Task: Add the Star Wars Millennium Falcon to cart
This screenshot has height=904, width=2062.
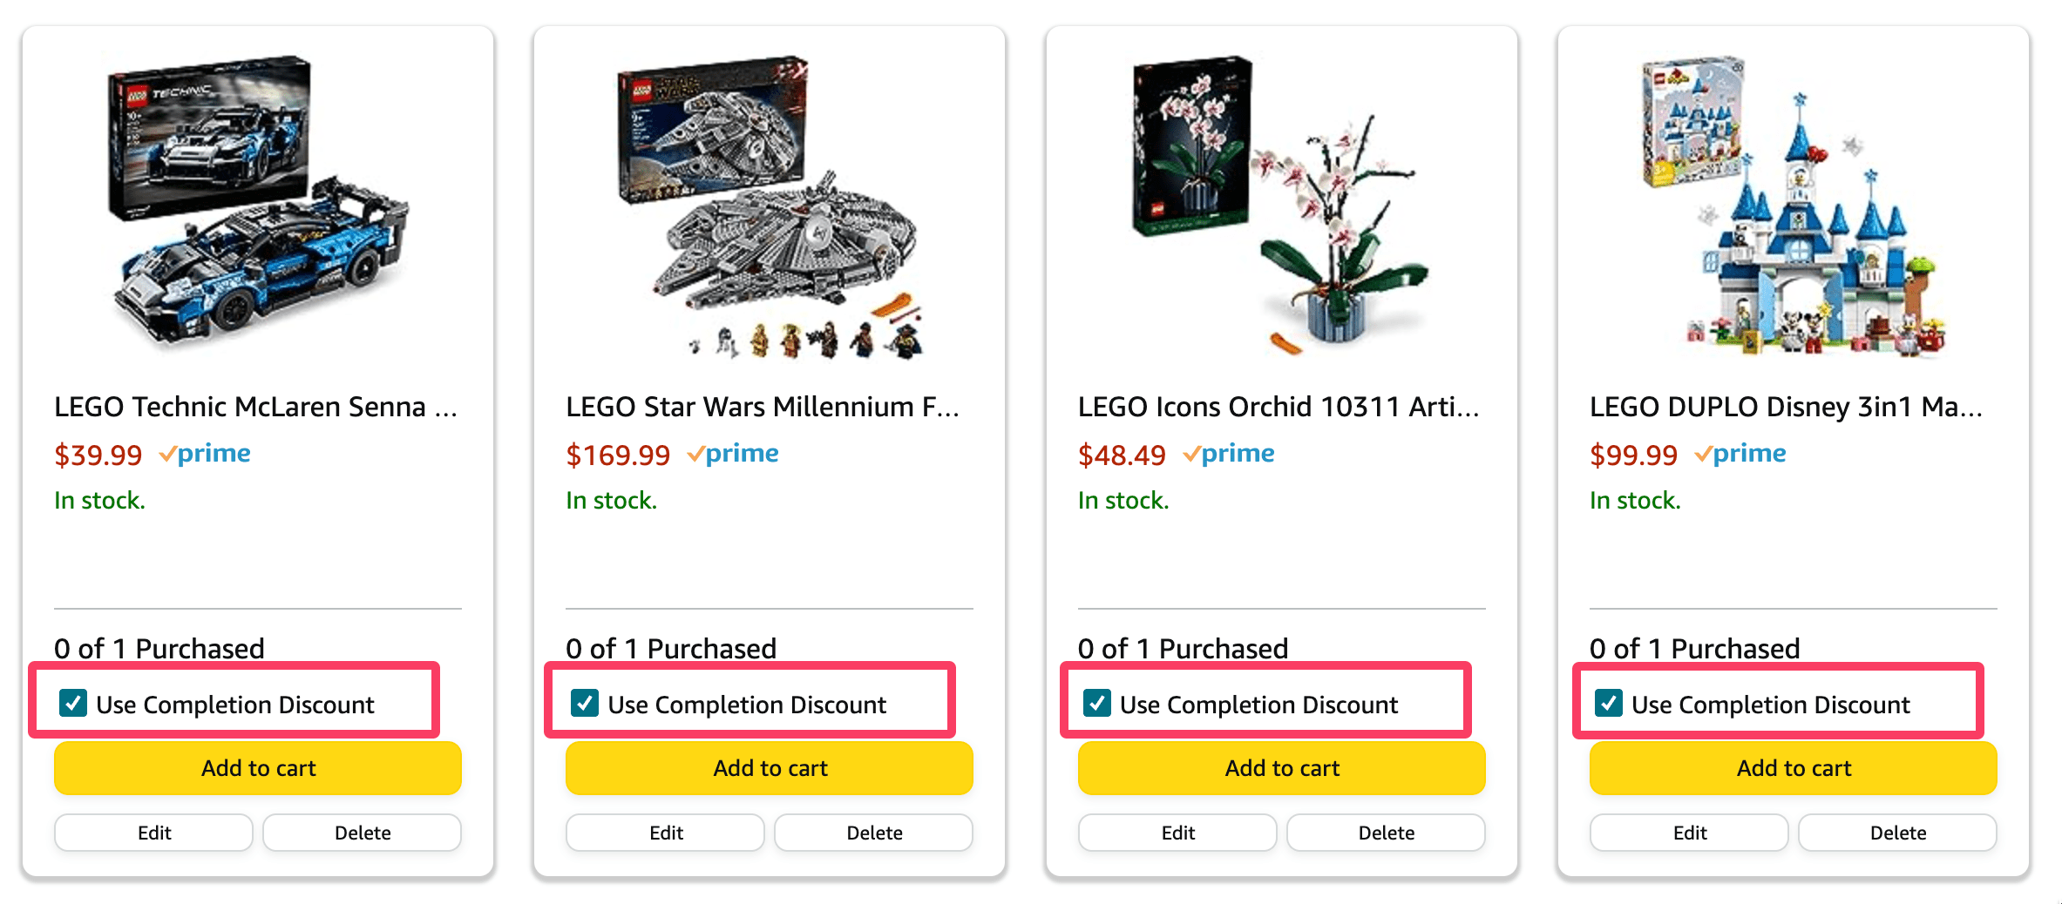Action: [770, 768]
